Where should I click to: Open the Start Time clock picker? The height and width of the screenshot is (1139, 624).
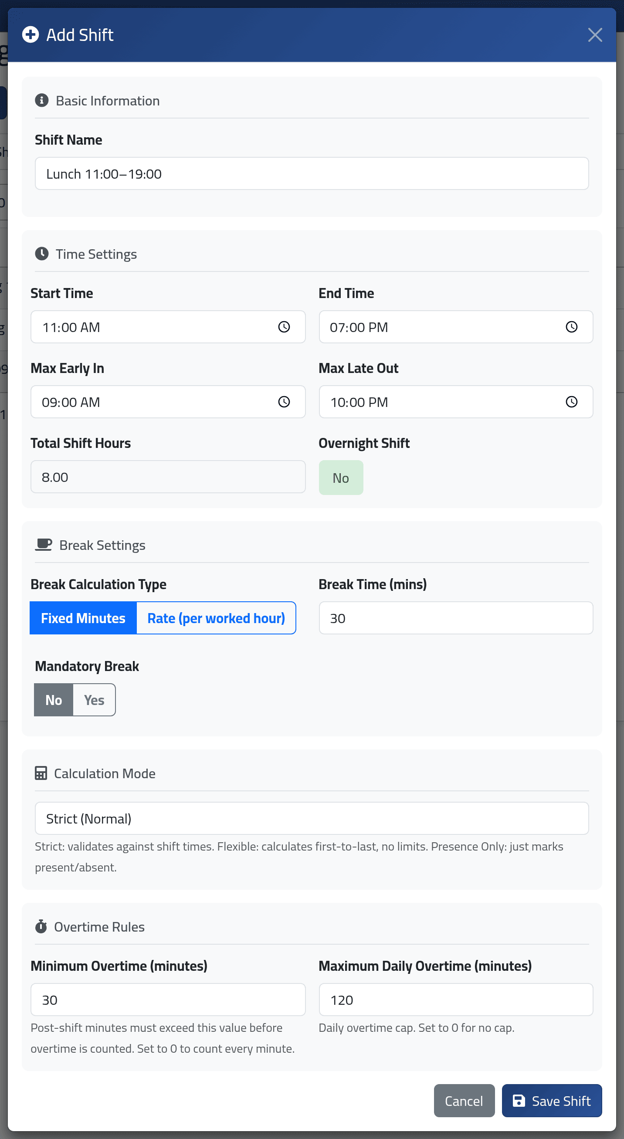pos(284,327)
